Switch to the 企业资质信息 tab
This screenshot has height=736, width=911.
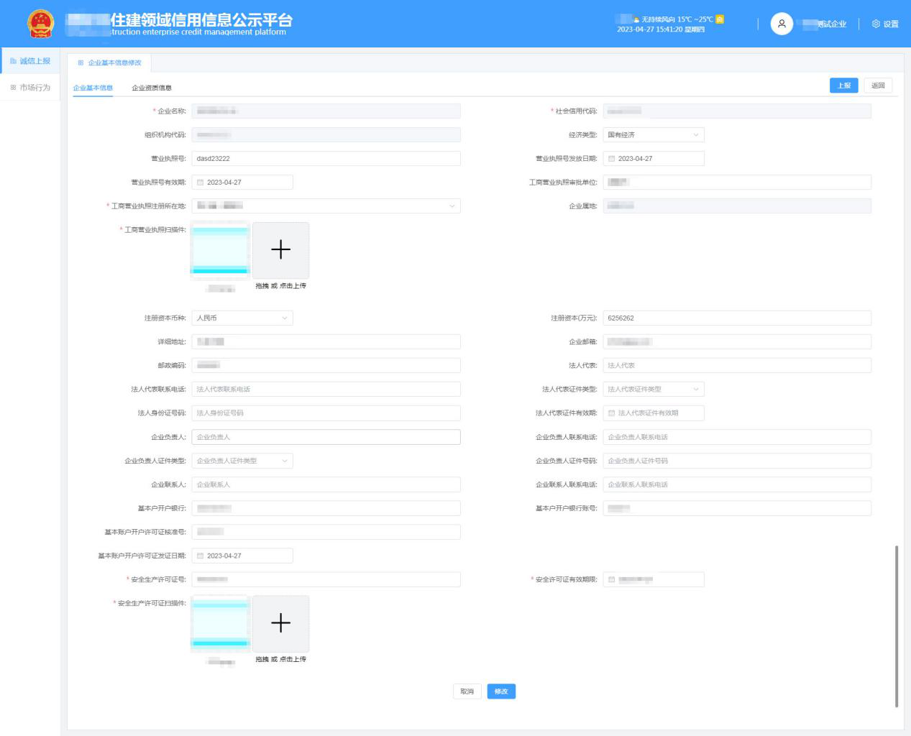(152, 88)
